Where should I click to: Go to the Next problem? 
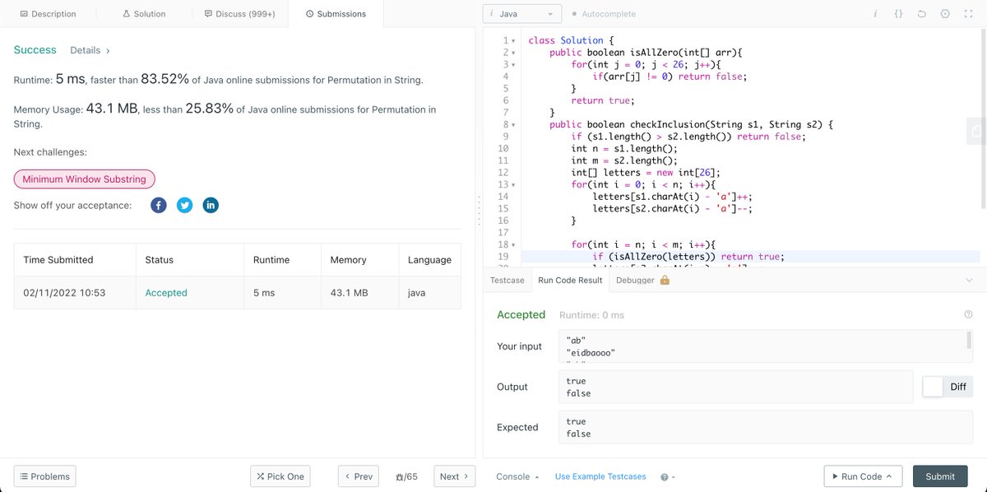(x=454, y=476)
